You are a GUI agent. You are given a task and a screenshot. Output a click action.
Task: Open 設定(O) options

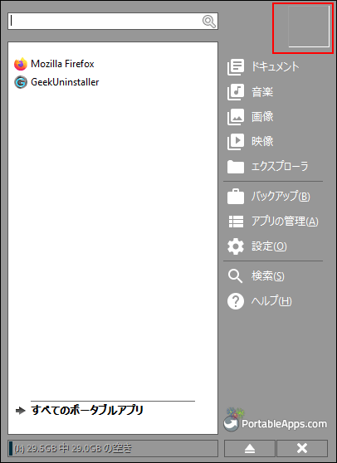269,246
